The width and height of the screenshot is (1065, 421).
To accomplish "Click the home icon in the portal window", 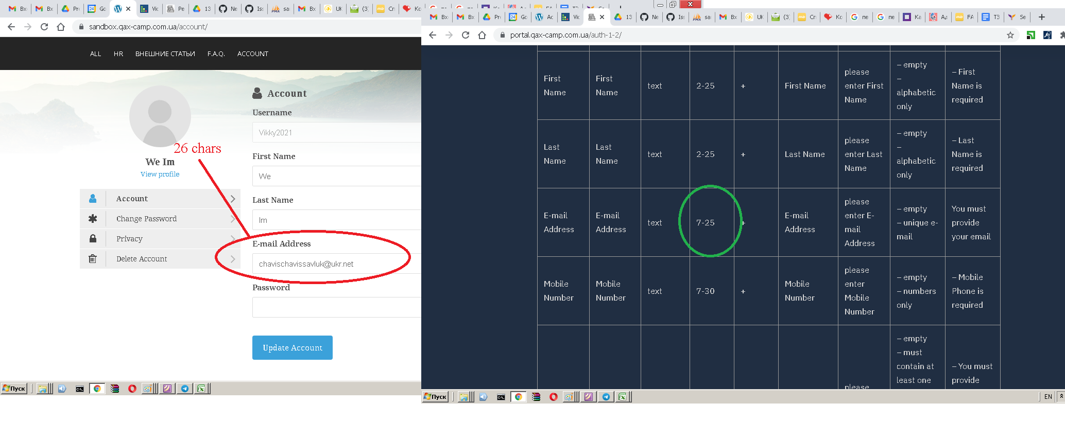I will (x=482, y=35).
